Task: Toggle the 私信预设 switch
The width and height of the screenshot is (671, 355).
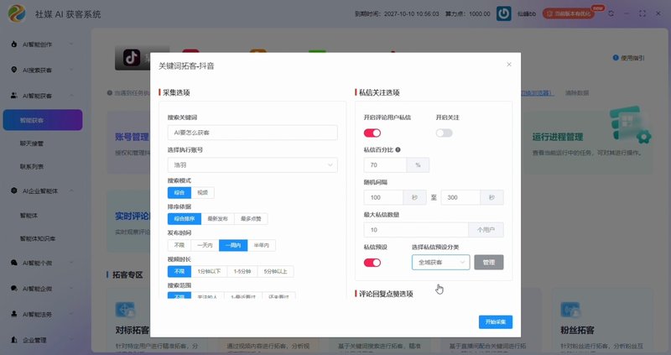Action: 372,263
